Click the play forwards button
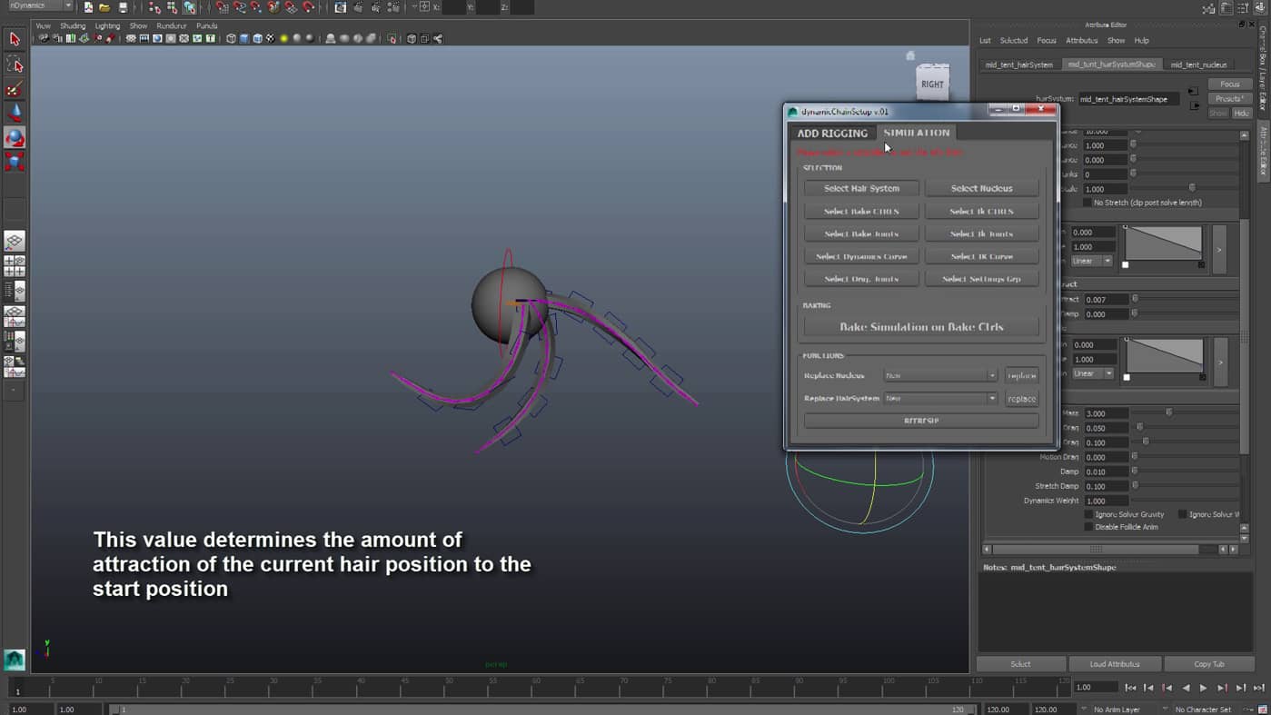Screen dimensions: 1271x715 (1203, 688)
